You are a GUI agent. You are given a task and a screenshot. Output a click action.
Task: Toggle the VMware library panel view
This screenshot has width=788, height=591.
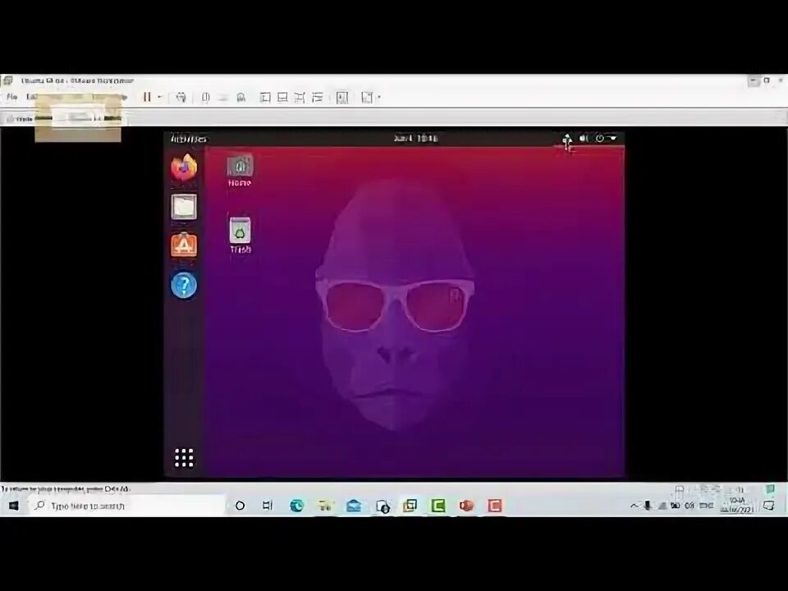pos(265,98)
